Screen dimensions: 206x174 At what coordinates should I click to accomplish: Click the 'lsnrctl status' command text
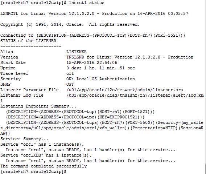(87, 3)
